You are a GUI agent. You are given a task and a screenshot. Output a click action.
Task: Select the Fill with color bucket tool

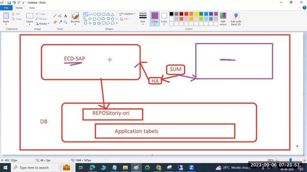click(x=60, y=16)
